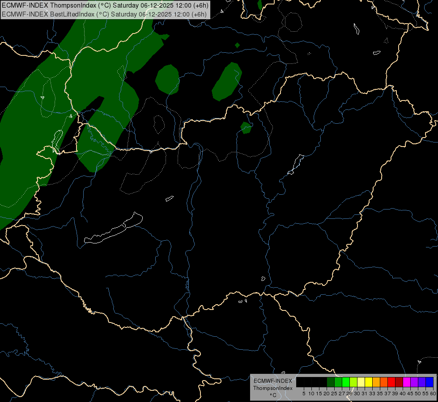
Task: Click the legend scale value 15
Action: (319, 394)
